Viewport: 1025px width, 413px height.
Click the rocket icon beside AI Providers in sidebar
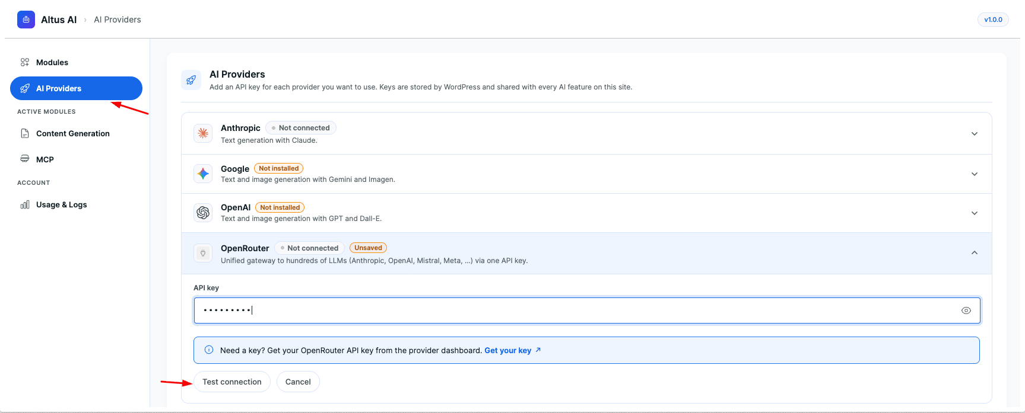[25, 88]
